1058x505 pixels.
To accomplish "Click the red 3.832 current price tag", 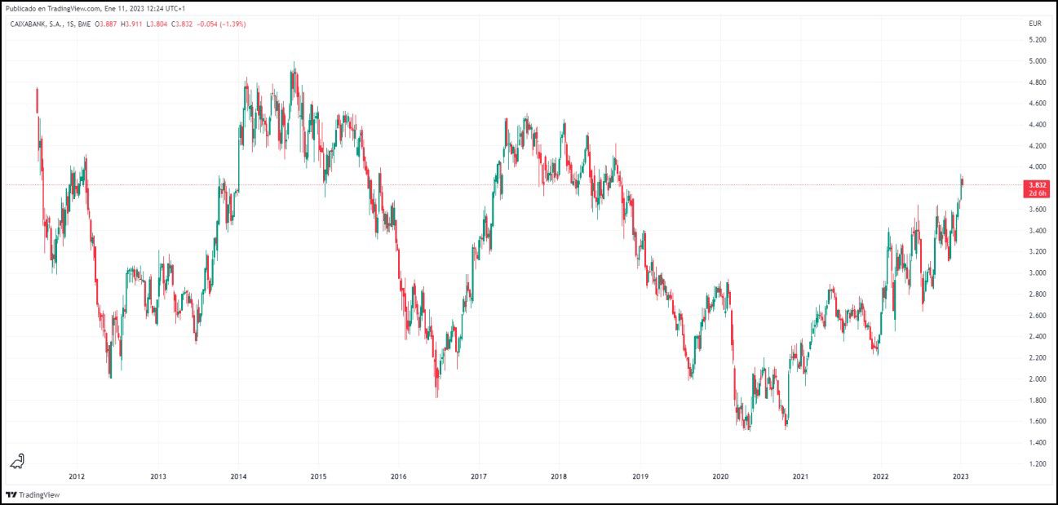I will [1037, 185].
